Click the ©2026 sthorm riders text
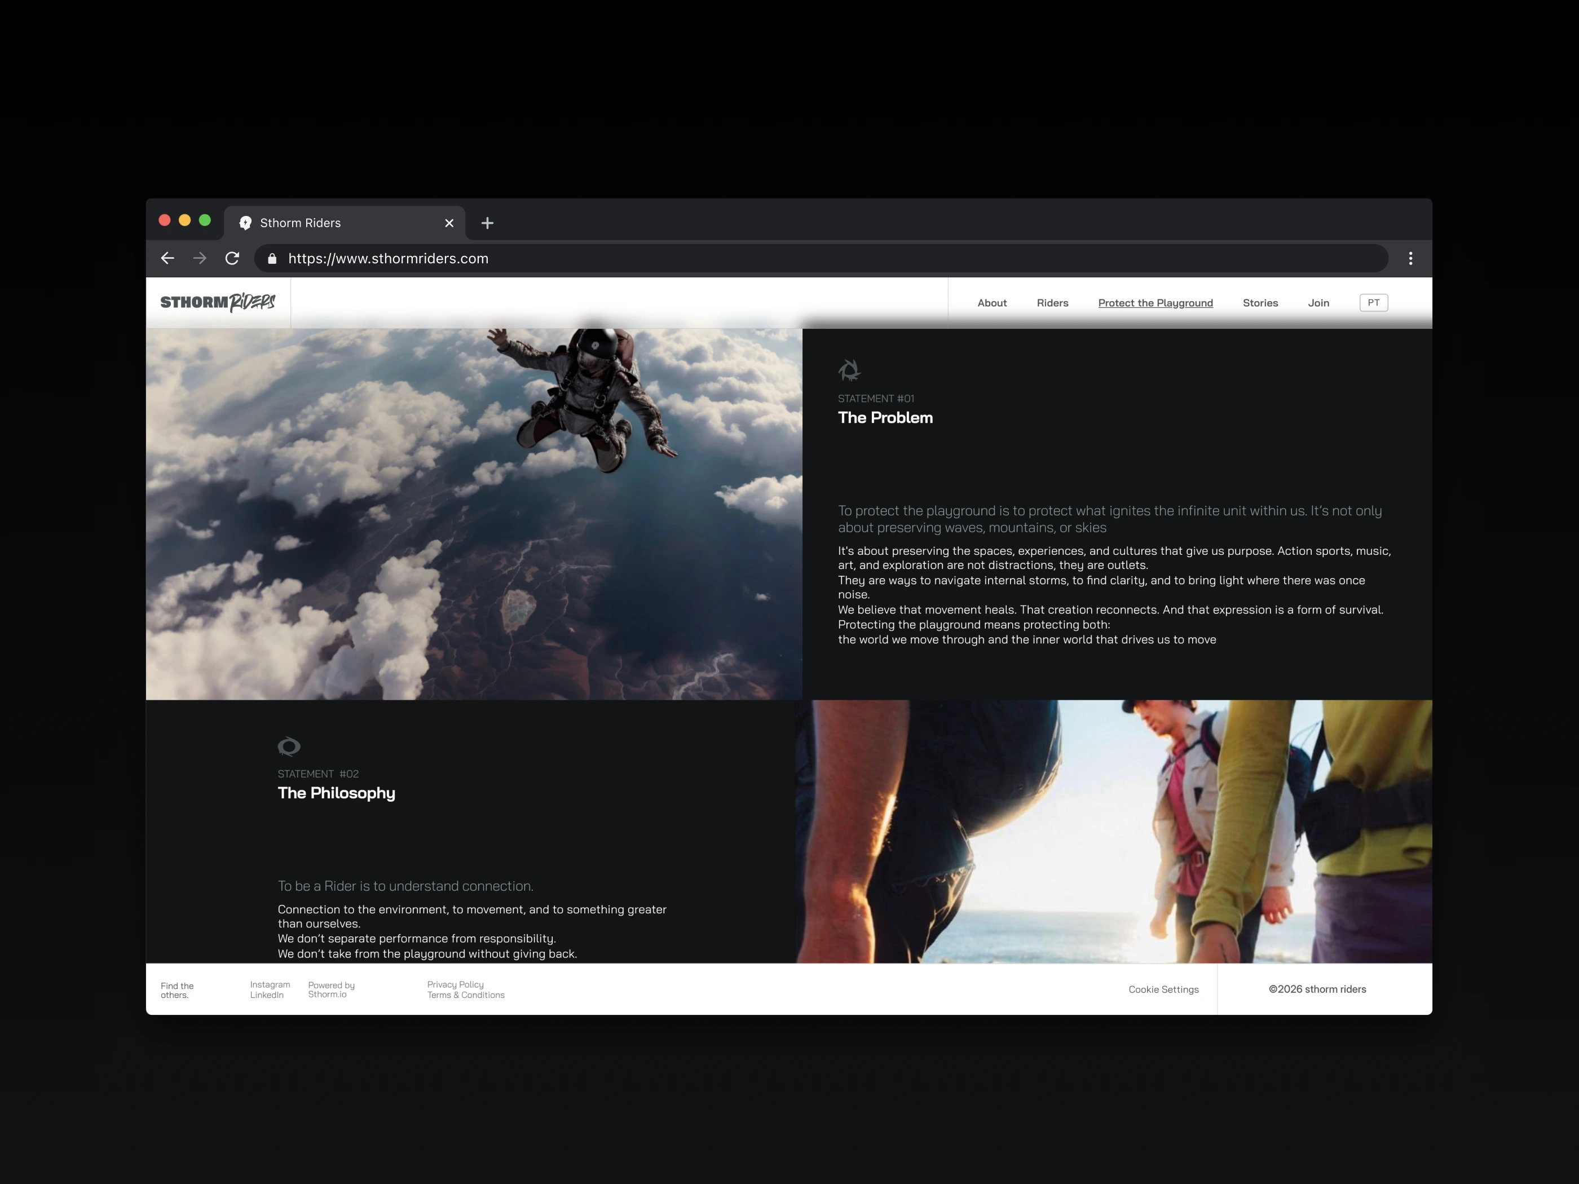The image size is (1579, 1184). 1317,989
